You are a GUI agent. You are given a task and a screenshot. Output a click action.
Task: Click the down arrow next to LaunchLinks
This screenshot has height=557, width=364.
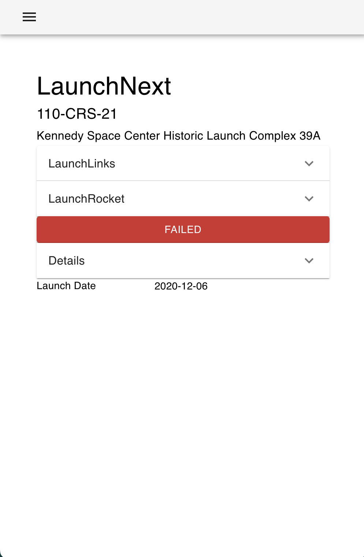click(x=309, y=163)
